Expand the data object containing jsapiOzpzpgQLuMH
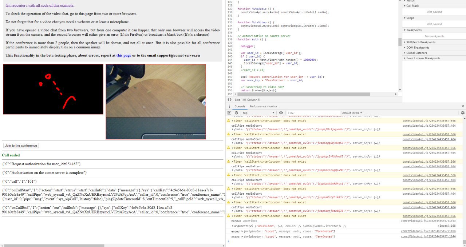Image resolution: width=466 pixels, height=247 pixels. [233, 170]
